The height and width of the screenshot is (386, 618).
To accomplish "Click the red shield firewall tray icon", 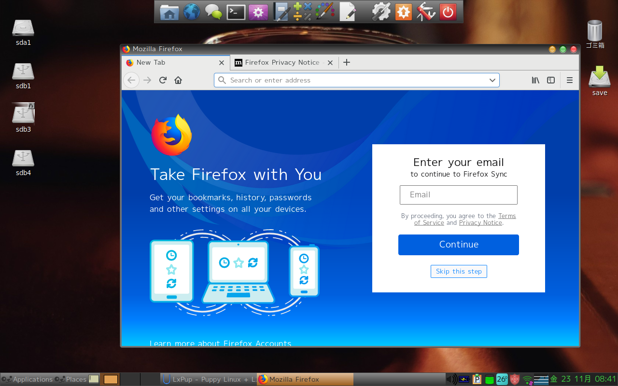I will click(x=515, y=379).
